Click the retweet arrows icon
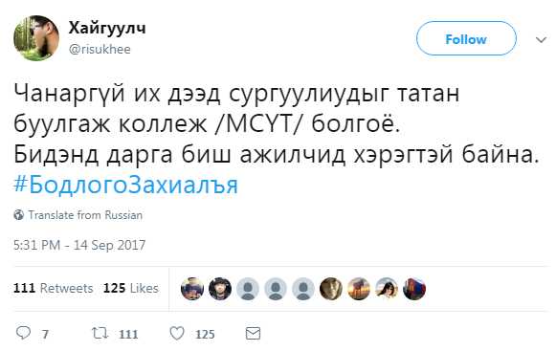 (100, 333)
